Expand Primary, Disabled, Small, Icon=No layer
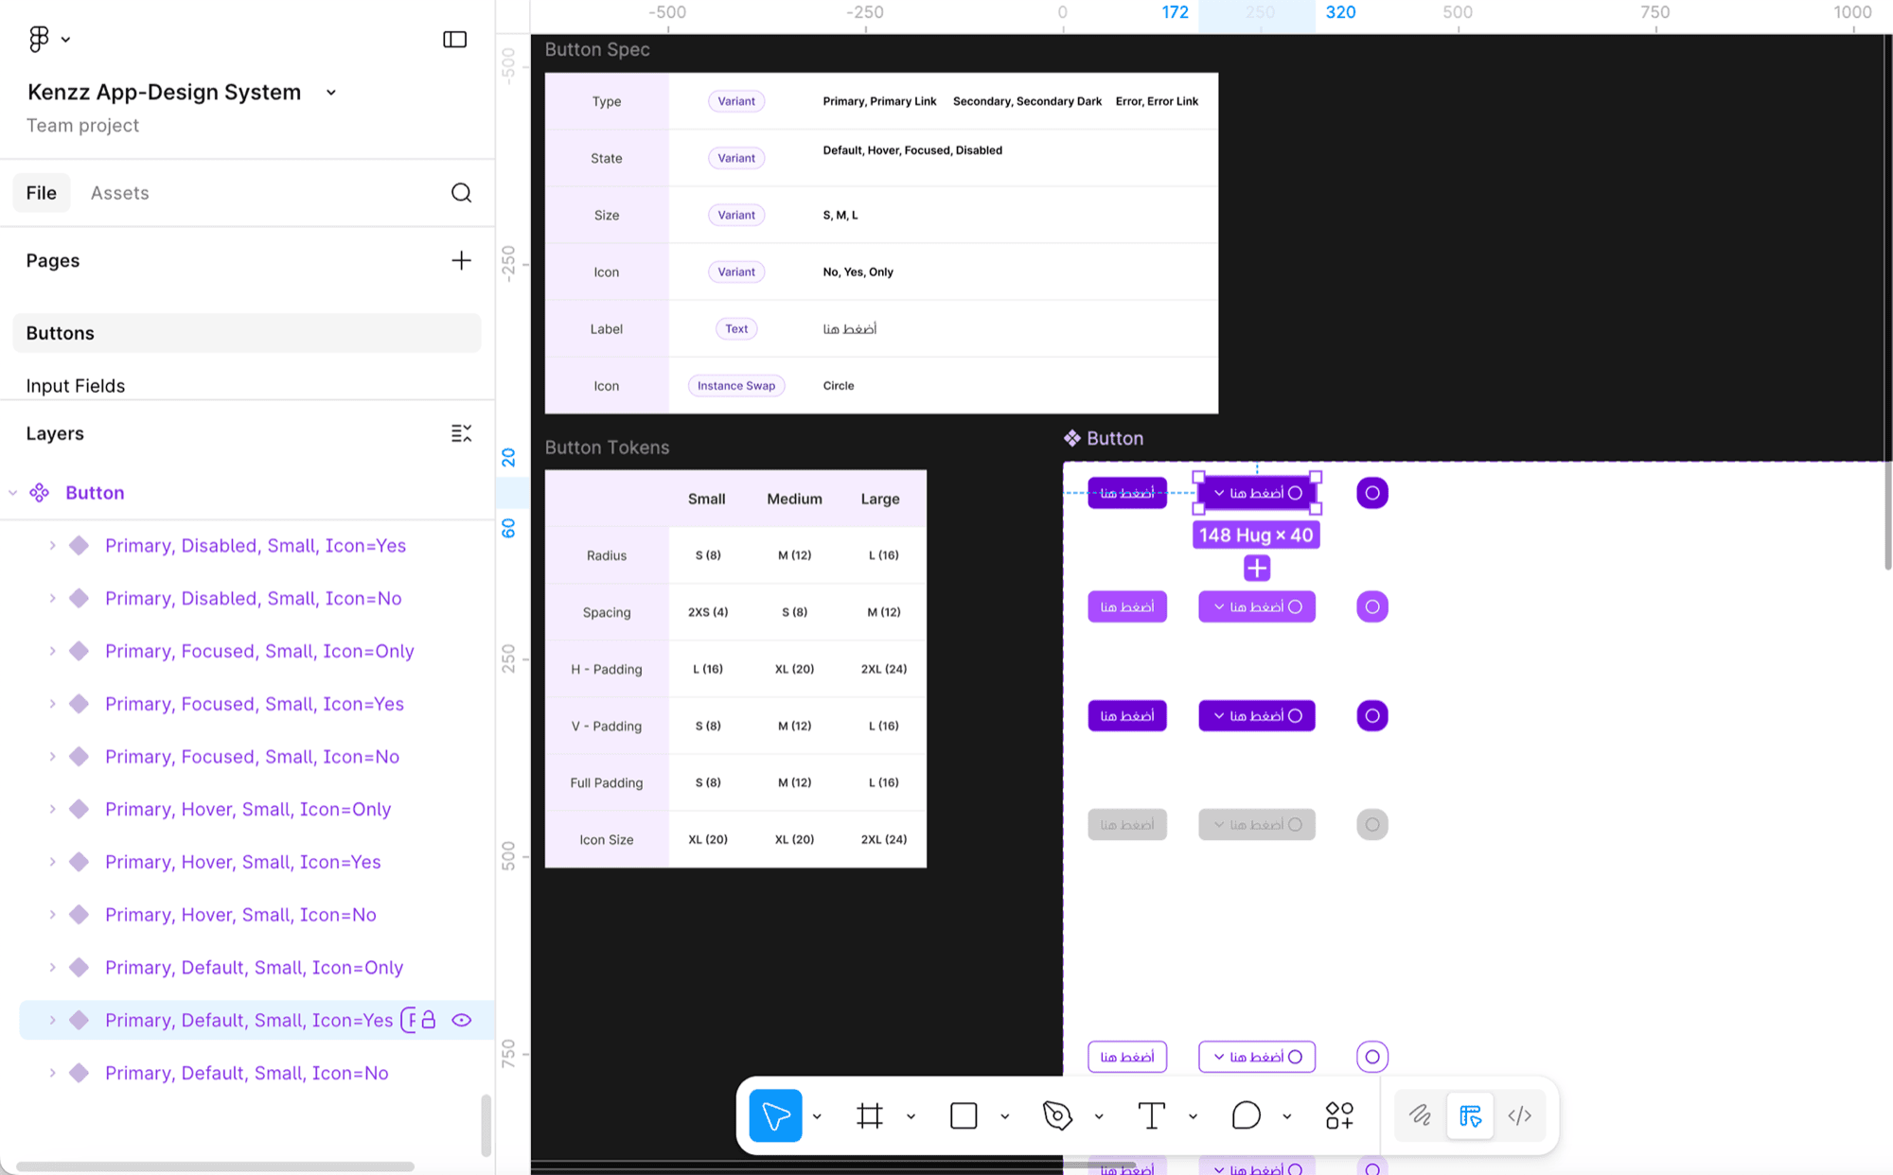The image size is (1893, 1175). coord(53,599)
